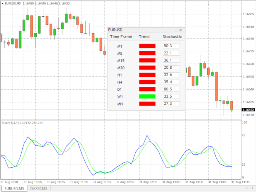
Task: Click the Trend column header
Action: (x=144, y=36)
